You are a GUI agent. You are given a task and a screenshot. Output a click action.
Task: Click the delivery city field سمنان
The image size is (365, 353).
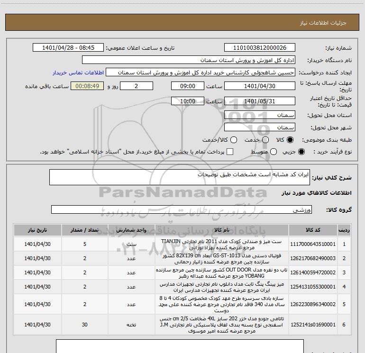(x=260, y=127)
